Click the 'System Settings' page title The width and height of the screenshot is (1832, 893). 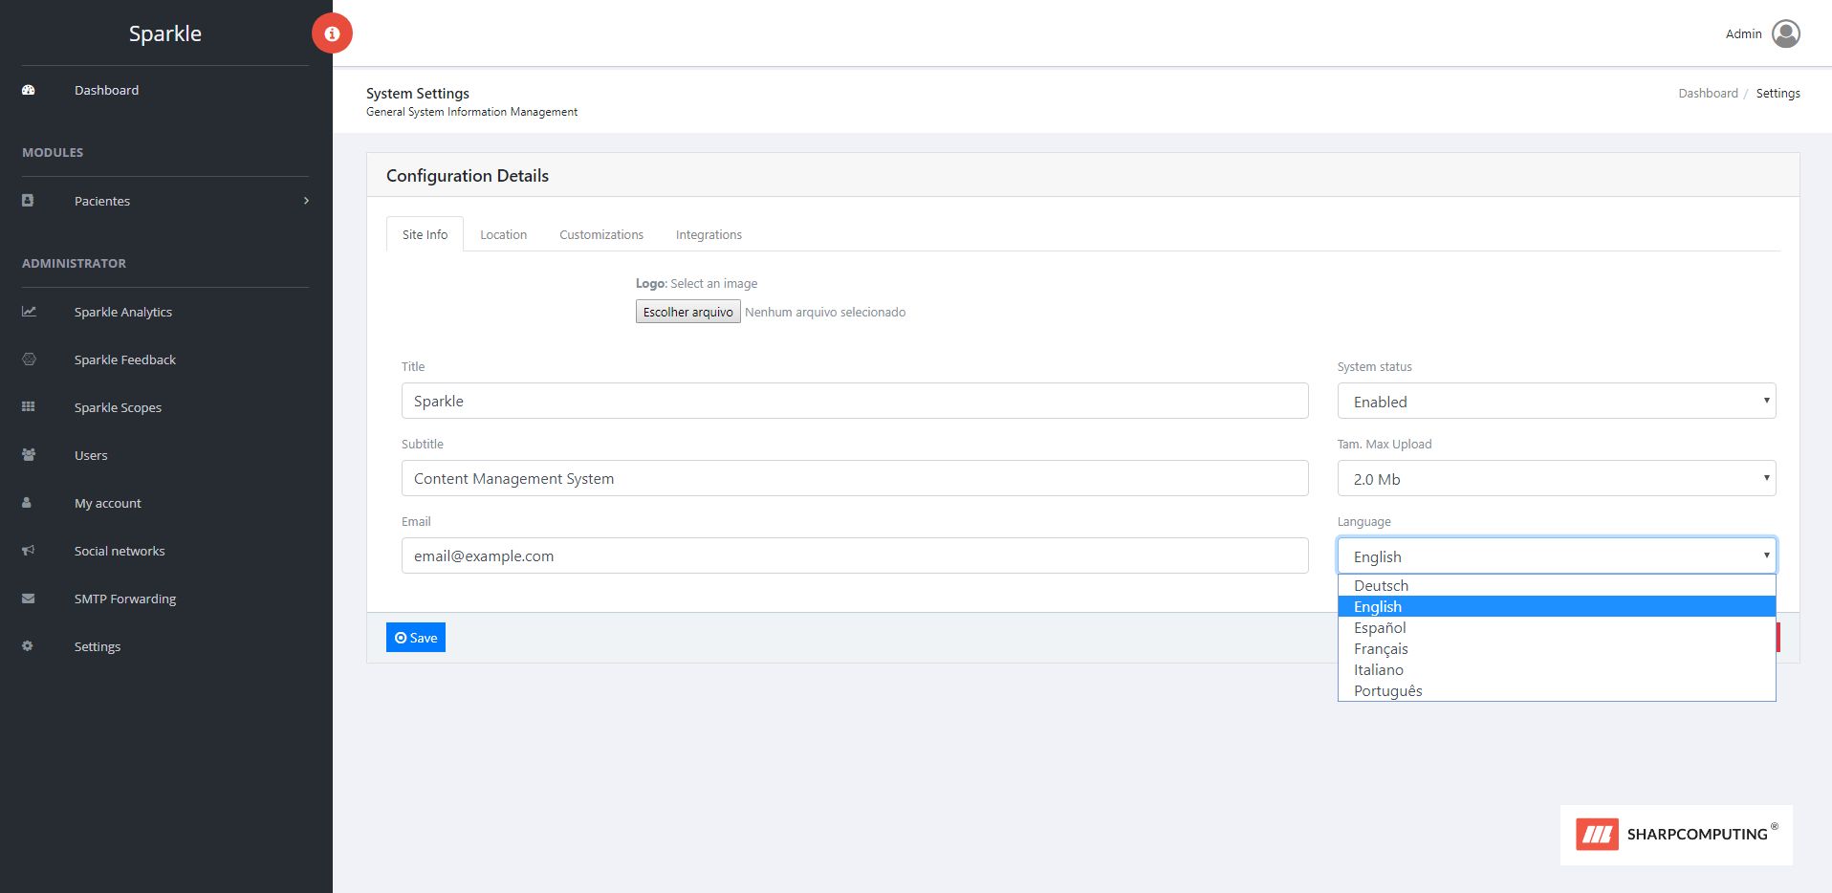(x=418, y=93)
